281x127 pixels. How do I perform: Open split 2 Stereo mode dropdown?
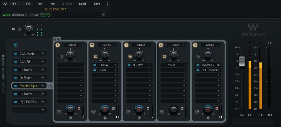pos(107,45)
